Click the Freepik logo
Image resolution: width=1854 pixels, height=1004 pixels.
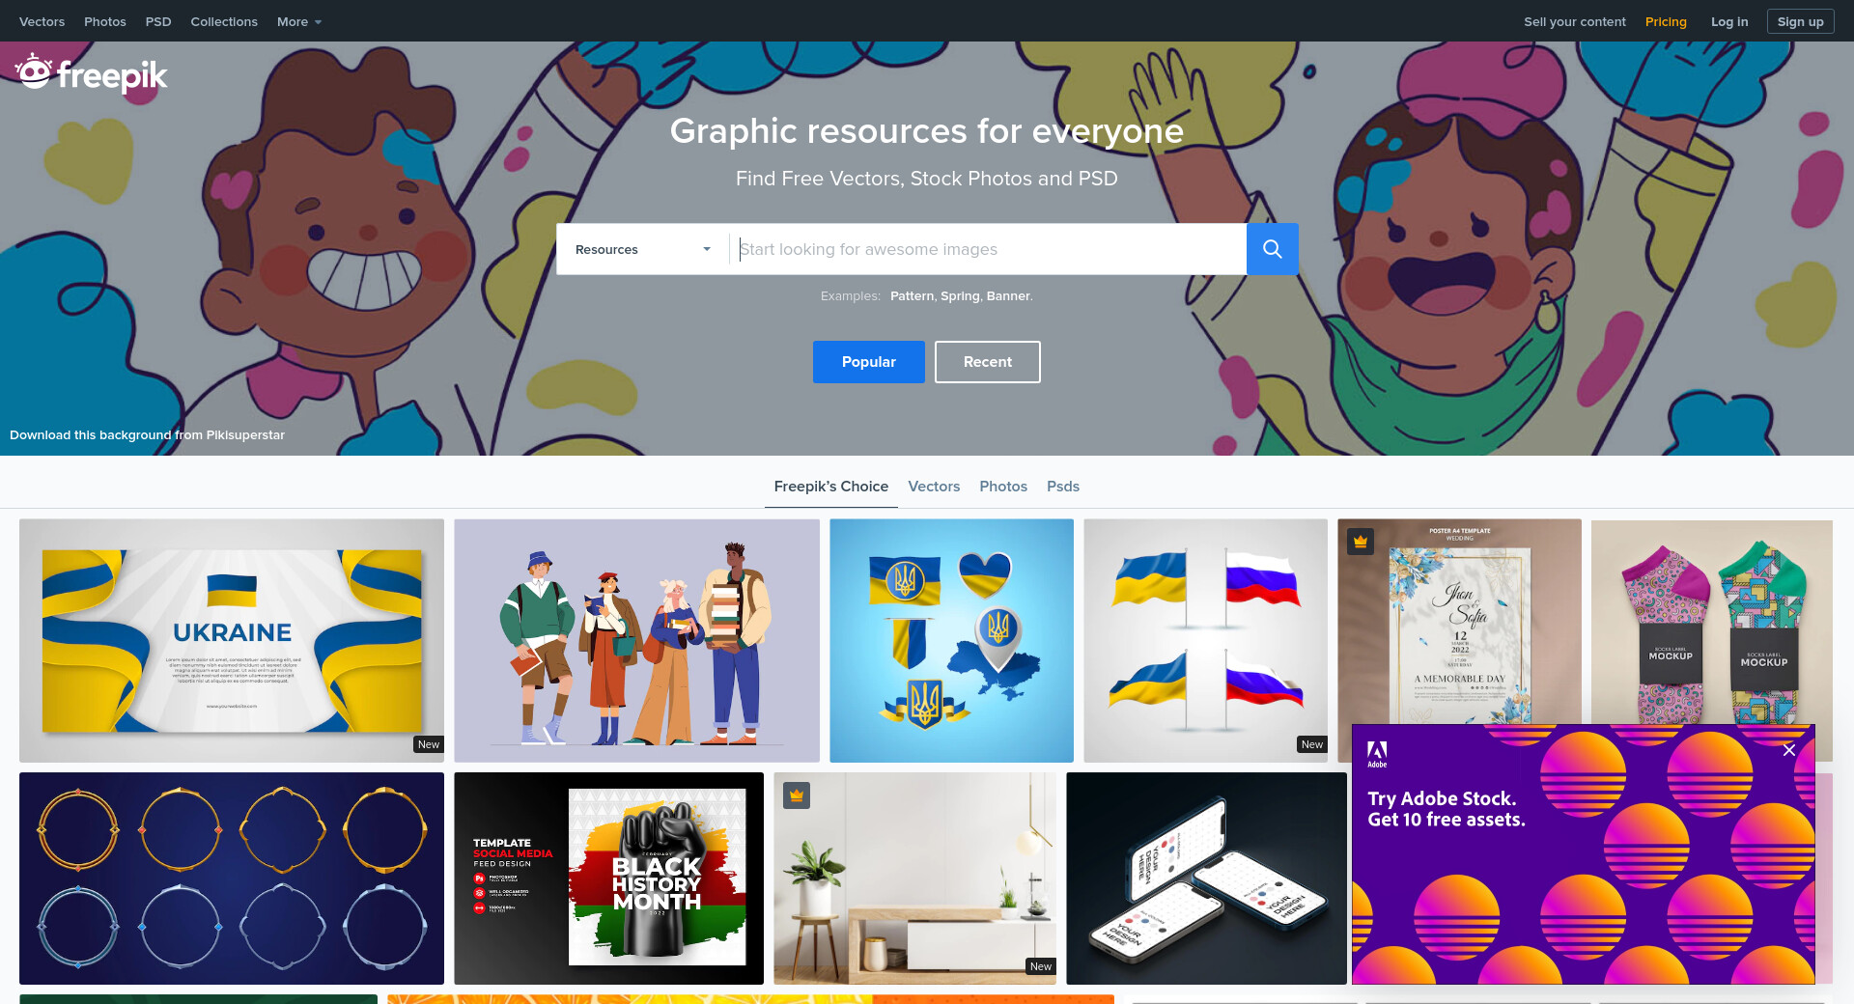[x=91, y=73]
